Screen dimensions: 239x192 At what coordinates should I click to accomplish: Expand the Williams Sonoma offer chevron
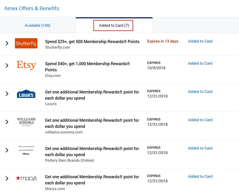[x=7, y=122]
